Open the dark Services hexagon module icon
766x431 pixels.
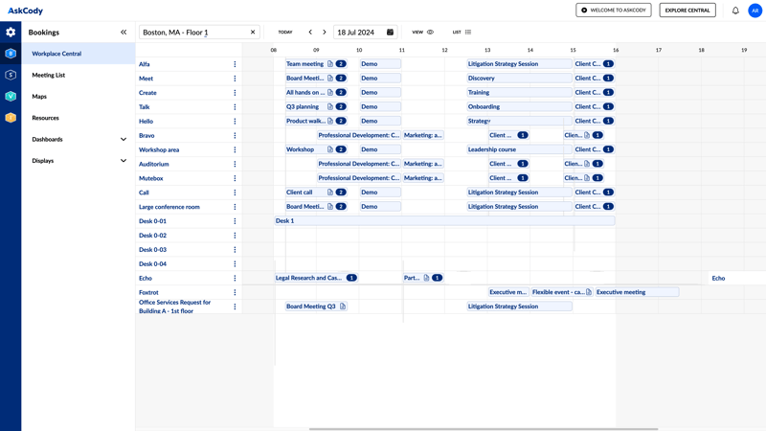click(11, 75)
